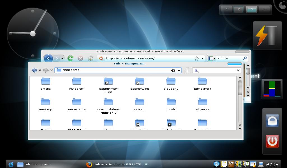
Task: Click the Google search box in Firefox
Action: pyautogui.click(x=229, y=59)
